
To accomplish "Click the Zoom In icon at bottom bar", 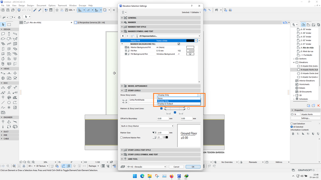I will pyautogui.click(x=29, y=162).
